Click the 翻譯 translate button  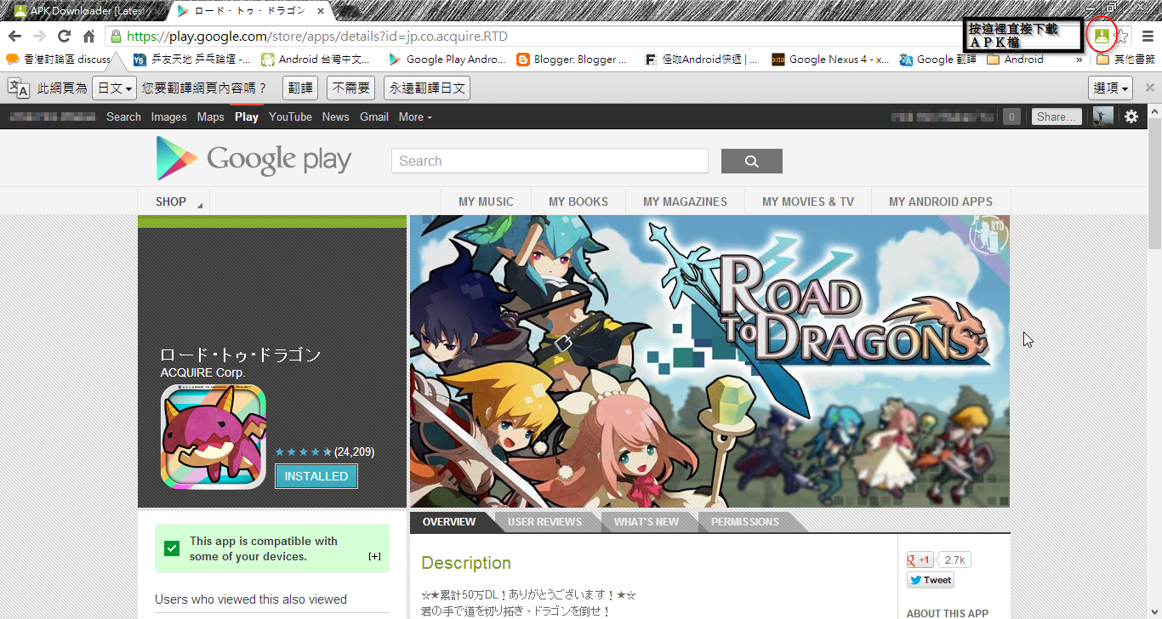click(x=300, y=88)
